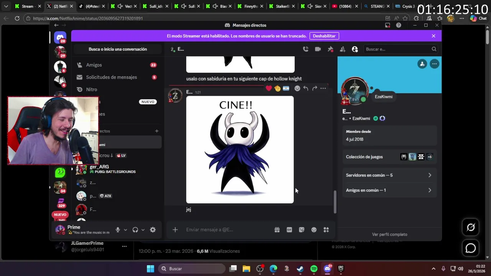Click the plus attachment button in message bar

175,230
